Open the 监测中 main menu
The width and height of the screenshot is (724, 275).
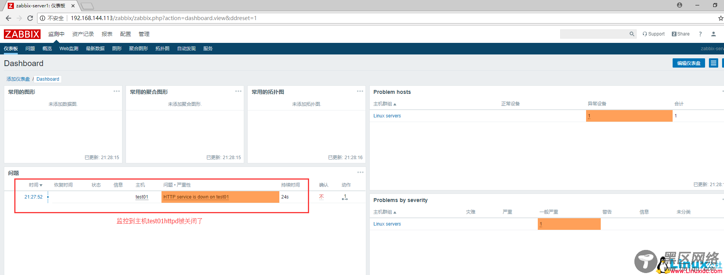(56, 34)
